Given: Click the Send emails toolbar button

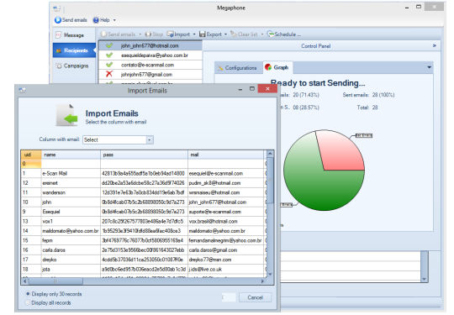Looking at the screenshot, I should [x=118, y=34].
